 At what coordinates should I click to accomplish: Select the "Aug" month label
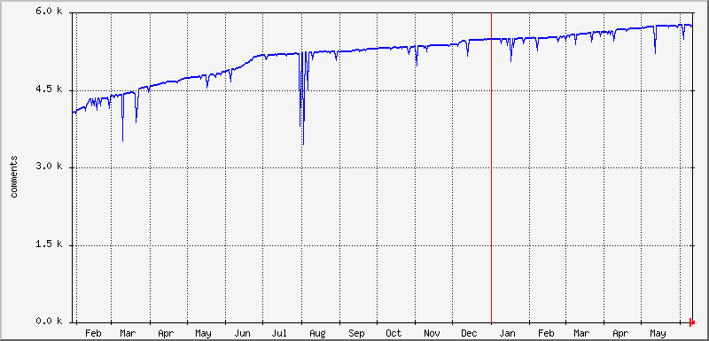317,334
